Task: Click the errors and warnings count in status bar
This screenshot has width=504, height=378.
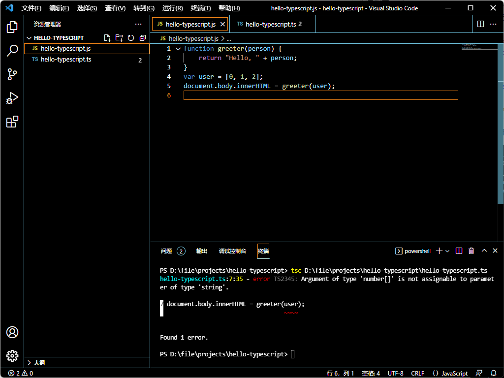Action: click(20, 374)
